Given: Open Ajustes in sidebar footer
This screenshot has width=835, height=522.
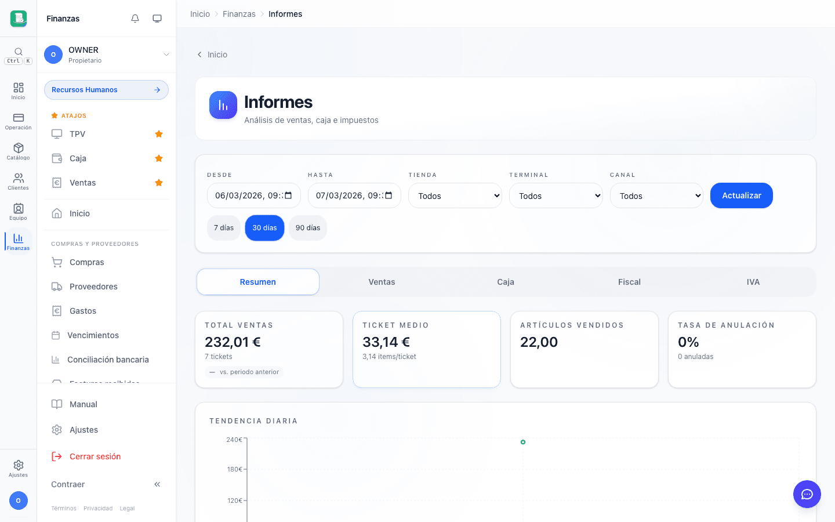Looking at the screenshot, I should coord(107,430).
